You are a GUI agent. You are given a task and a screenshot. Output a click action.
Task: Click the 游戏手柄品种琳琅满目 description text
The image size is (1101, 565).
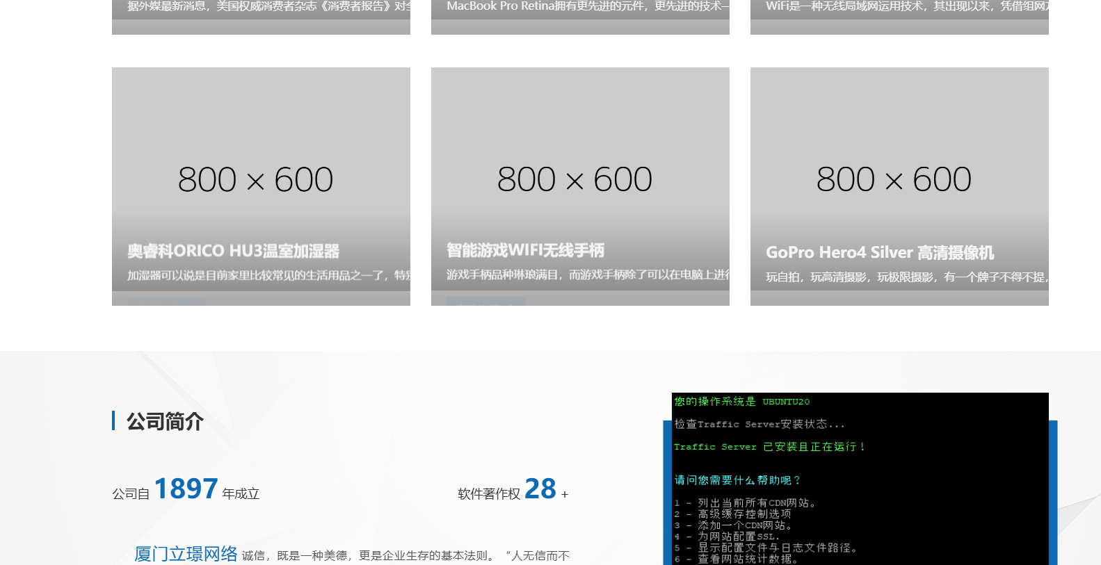click(588, 275)
